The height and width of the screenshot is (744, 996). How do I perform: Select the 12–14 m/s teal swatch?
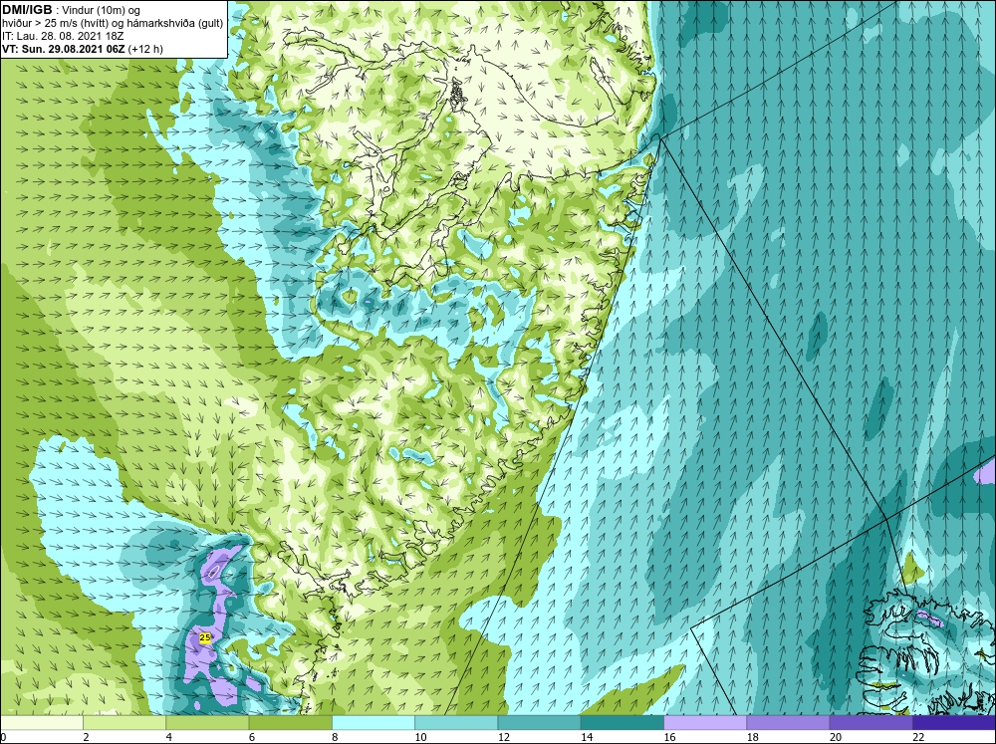539,722
